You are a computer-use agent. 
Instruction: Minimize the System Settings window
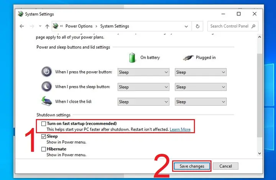coord(223,14)
